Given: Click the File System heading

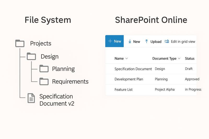Looking at the screenshot, I should 48,20.
